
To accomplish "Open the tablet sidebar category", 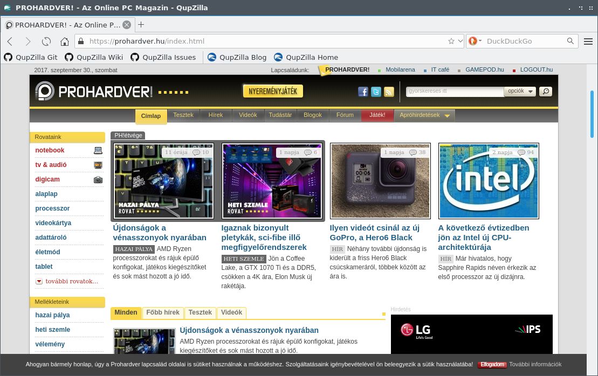I will coord(44,267).
